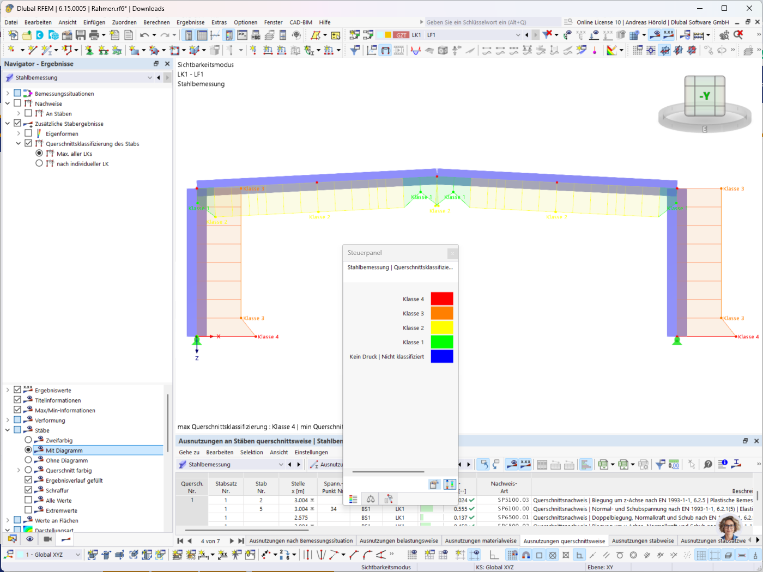
Task: Click the red-X filter icon in the toolbar
Action: click(547, 35)
